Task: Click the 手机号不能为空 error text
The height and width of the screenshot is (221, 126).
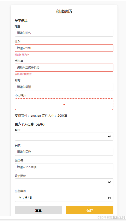Action: (23, 74)
